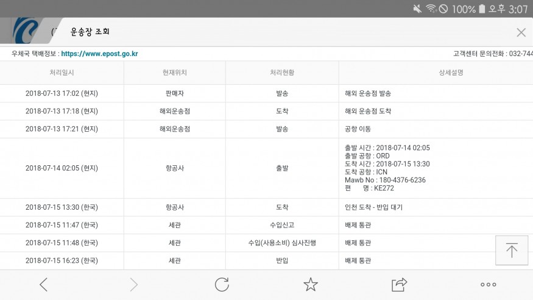This screenshot has height=300, width=533.
Task: Tap the browser back arrow
Action: tap(43, 284)
